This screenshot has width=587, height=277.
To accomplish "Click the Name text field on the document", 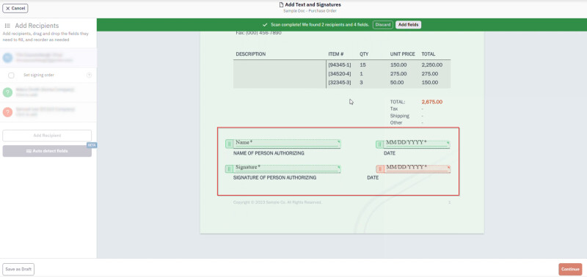I will [x=287, y=143].
